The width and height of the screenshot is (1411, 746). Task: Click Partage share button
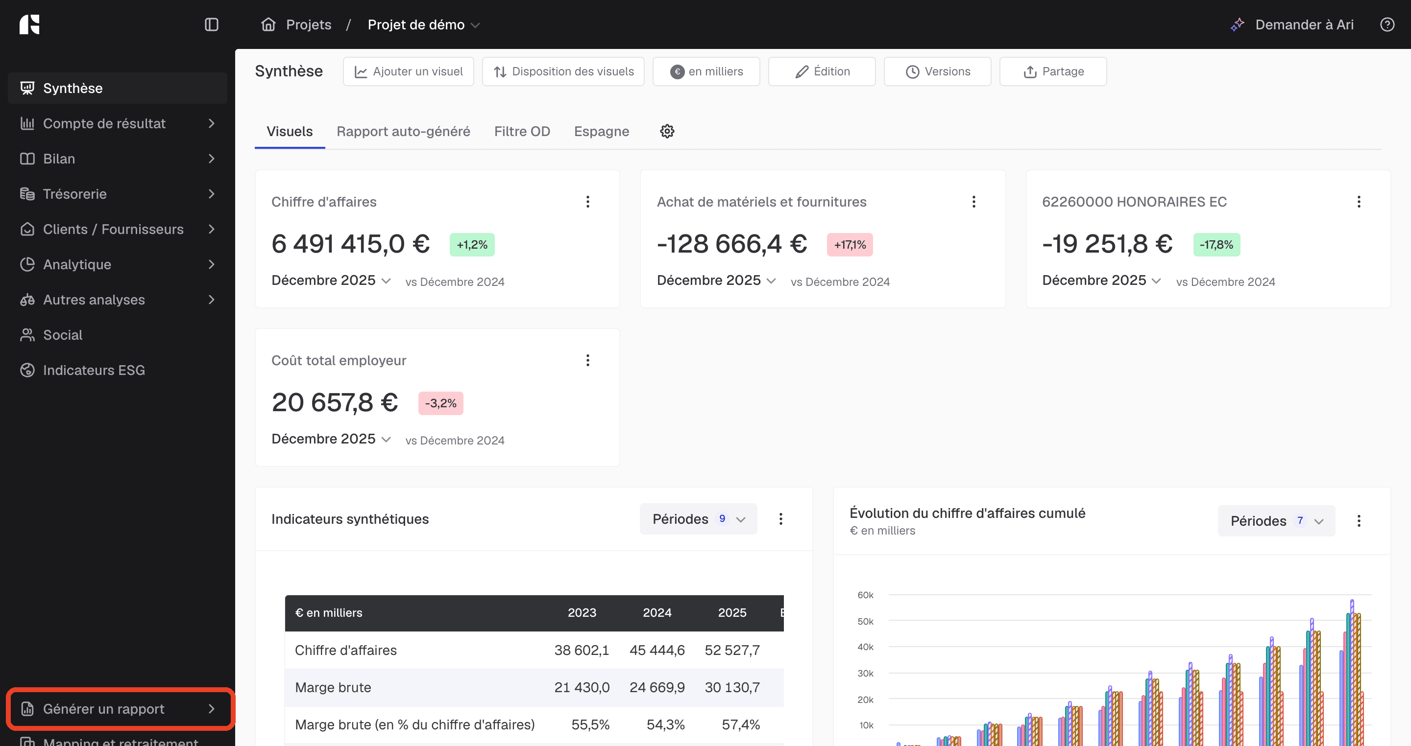point(1053,71)
